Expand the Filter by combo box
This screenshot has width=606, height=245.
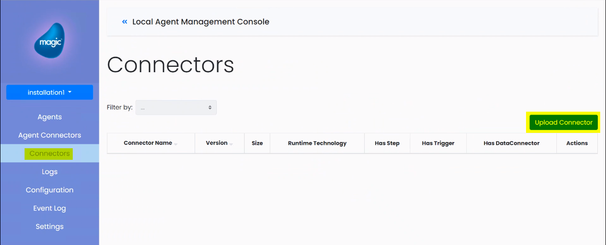coord(176,107)
